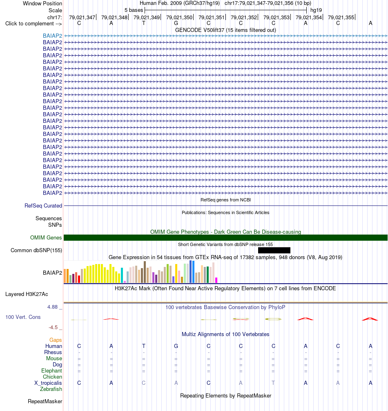388x411 pixels.
Task: Click the Sequences track label
Action: coord(49,218)
